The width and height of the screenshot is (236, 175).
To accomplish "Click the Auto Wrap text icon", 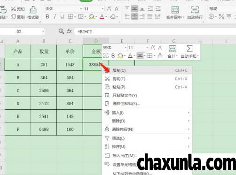I will 195,10.
